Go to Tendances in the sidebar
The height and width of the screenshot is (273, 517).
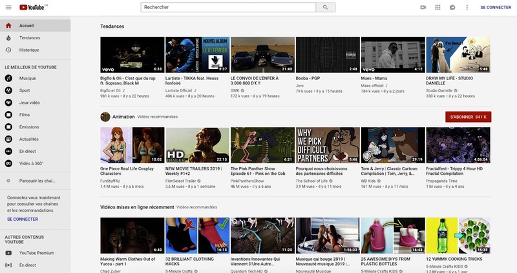pos(30,38)
